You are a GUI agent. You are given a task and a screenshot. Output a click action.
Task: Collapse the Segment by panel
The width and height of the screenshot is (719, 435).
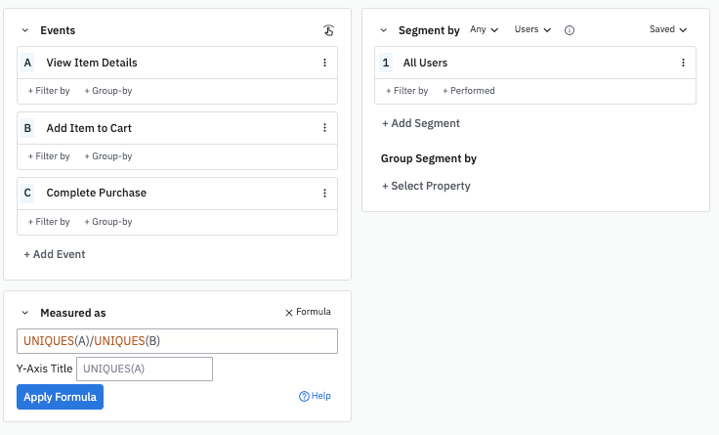(x=384, y=31)
